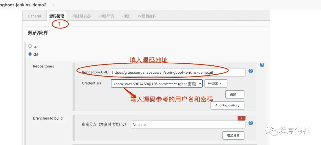321x145 pixels.
Task: Switch to the 源码管理 tab
Action: pyautogui.click(x=56, y=16)
